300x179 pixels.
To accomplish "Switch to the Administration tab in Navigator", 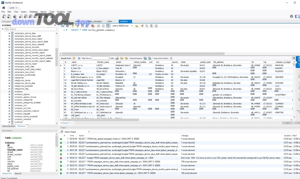I will tap(8, 126).
